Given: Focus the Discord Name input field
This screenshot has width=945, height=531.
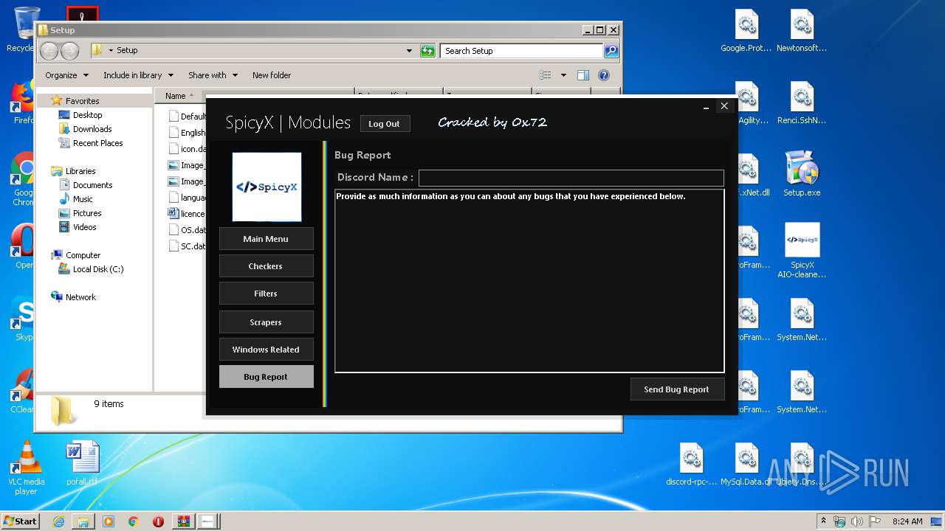Looking at the screenshot, I should click(571, 178).
